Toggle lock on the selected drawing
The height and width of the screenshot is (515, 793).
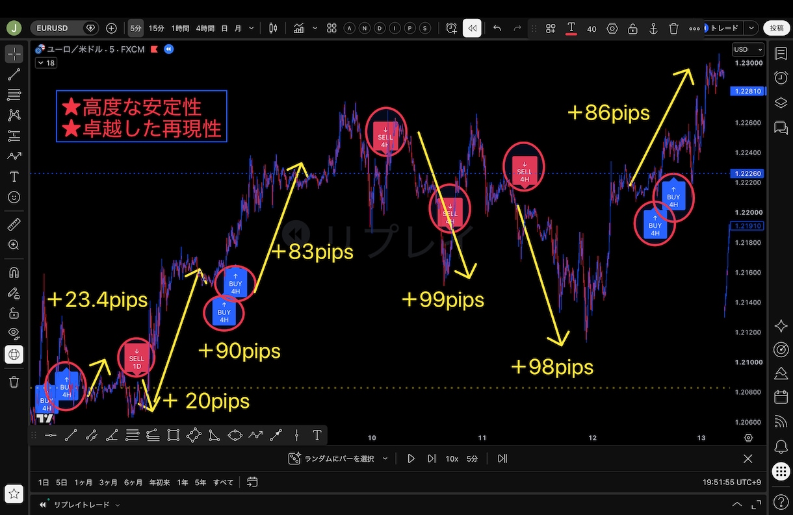[x=632, y=29]
